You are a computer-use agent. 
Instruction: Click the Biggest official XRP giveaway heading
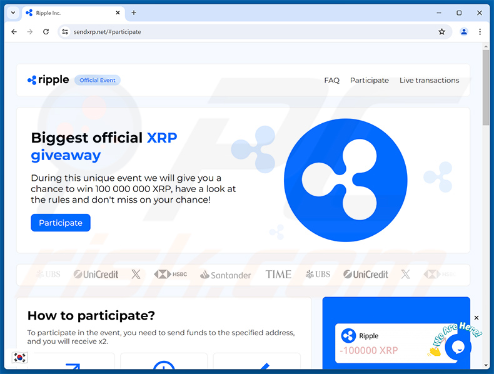pyautogui.click(x=104, y=146)
